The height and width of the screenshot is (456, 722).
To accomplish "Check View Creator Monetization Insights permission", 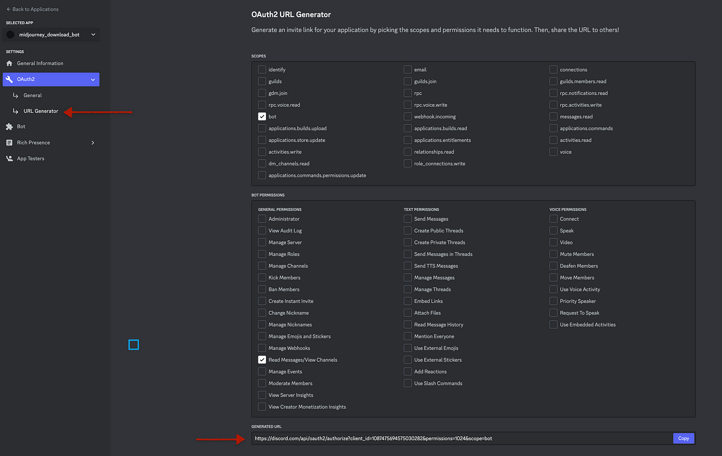I will 262,407.
